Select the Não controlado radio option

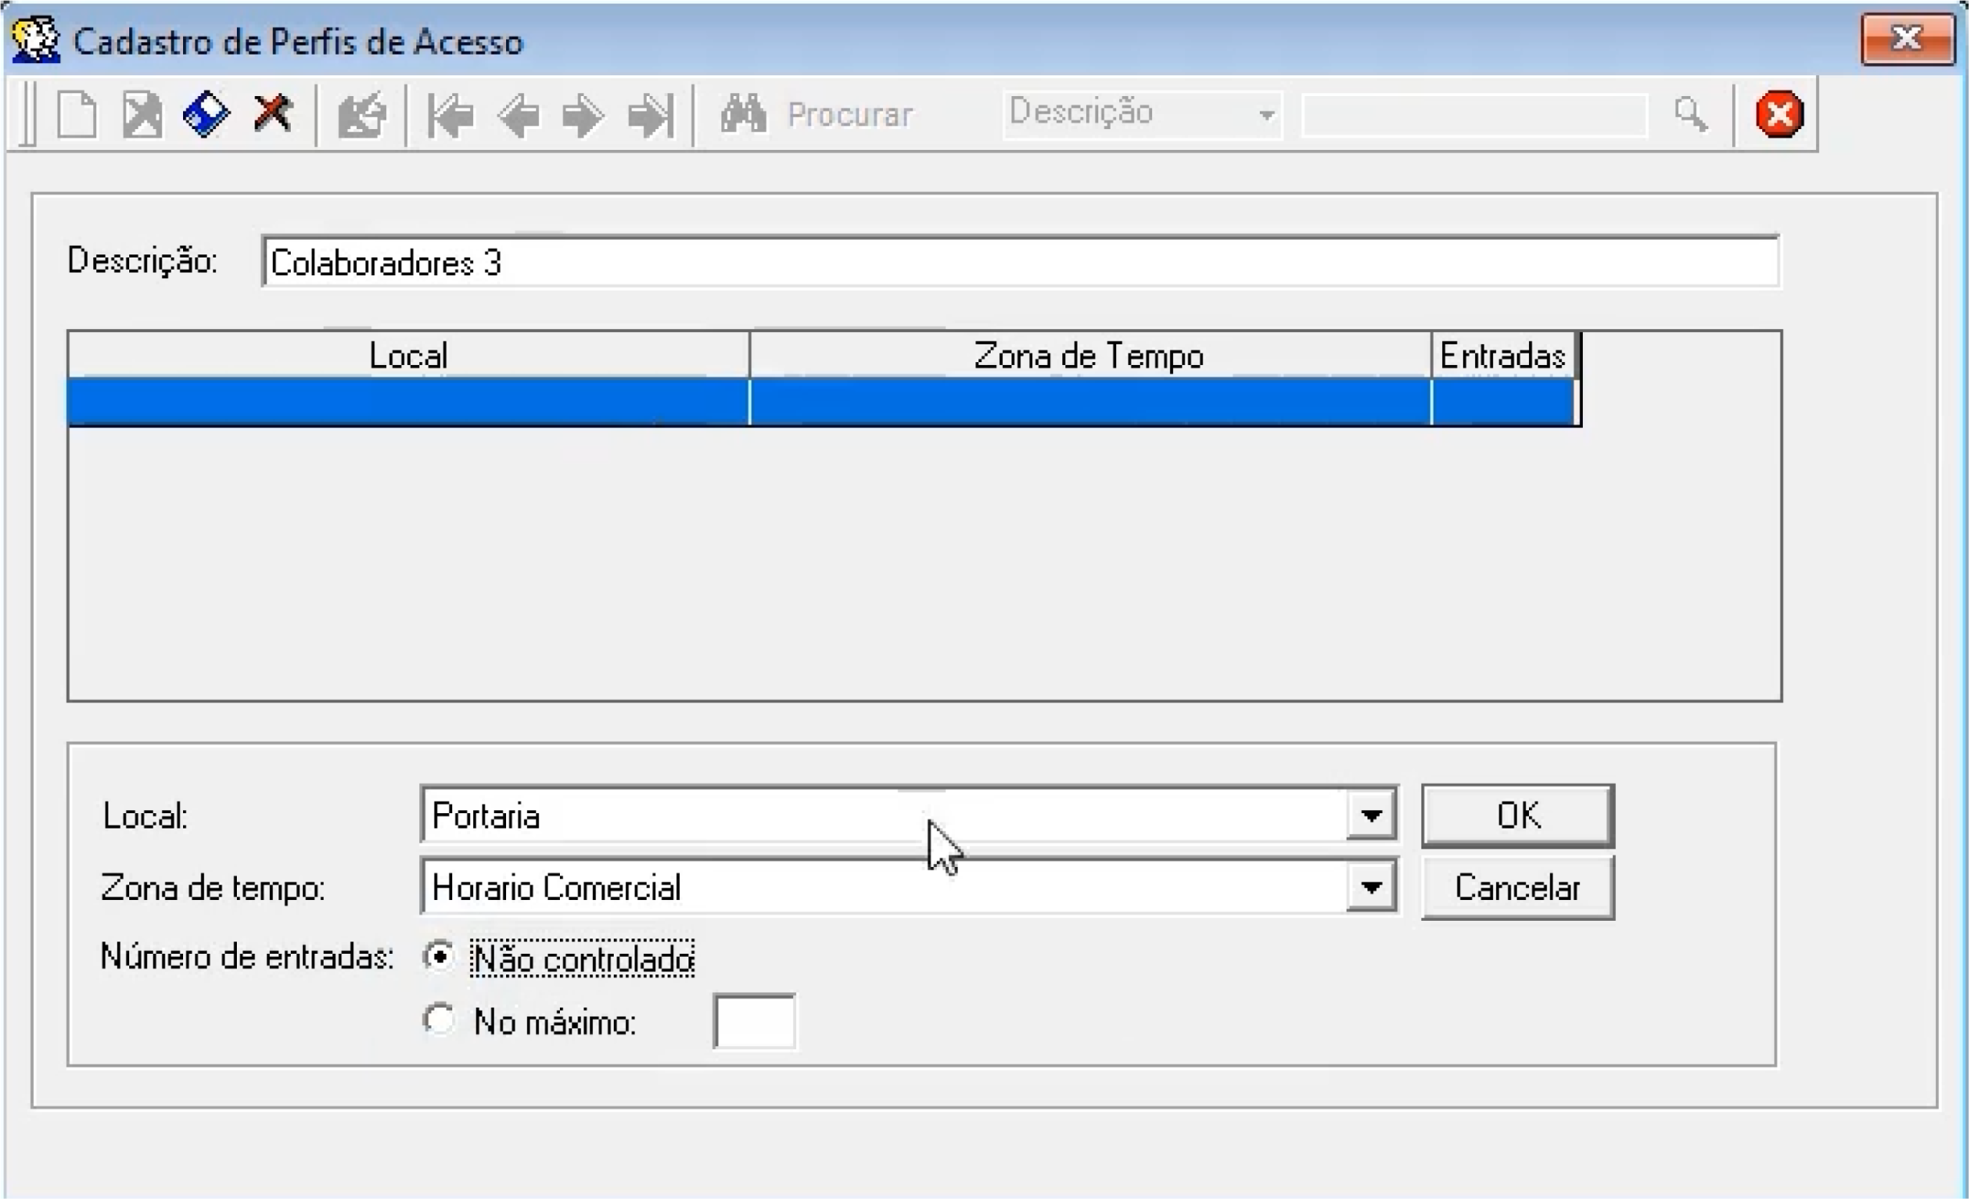pos(438,956)
